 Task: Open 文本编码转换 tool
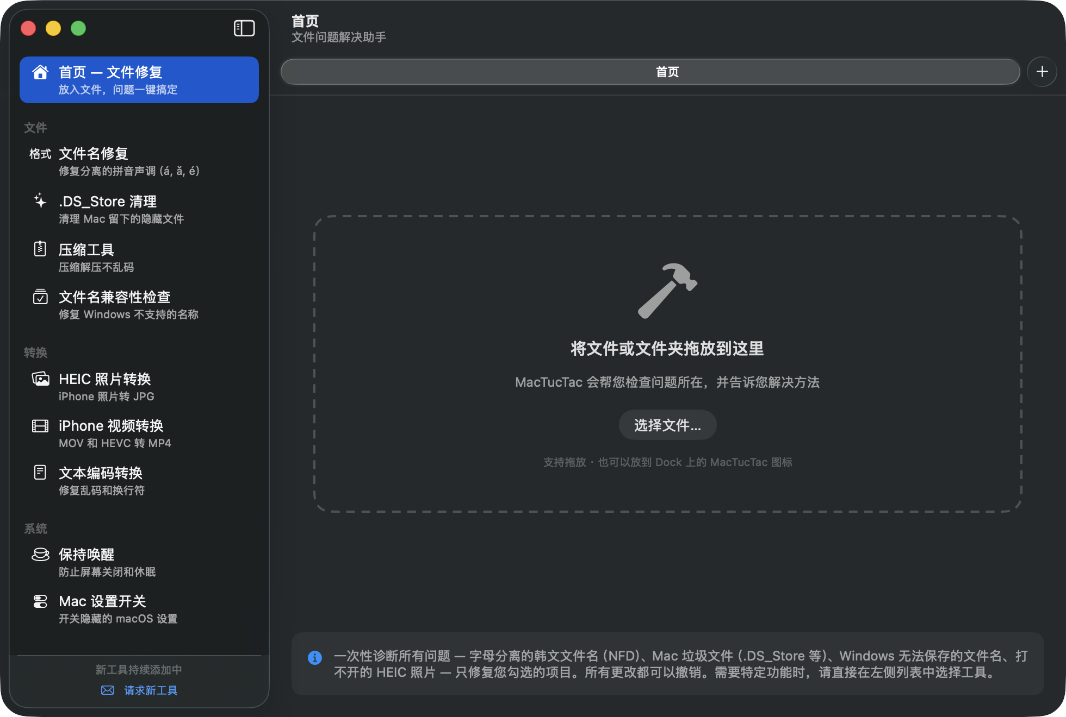click(x=139, y=481)
